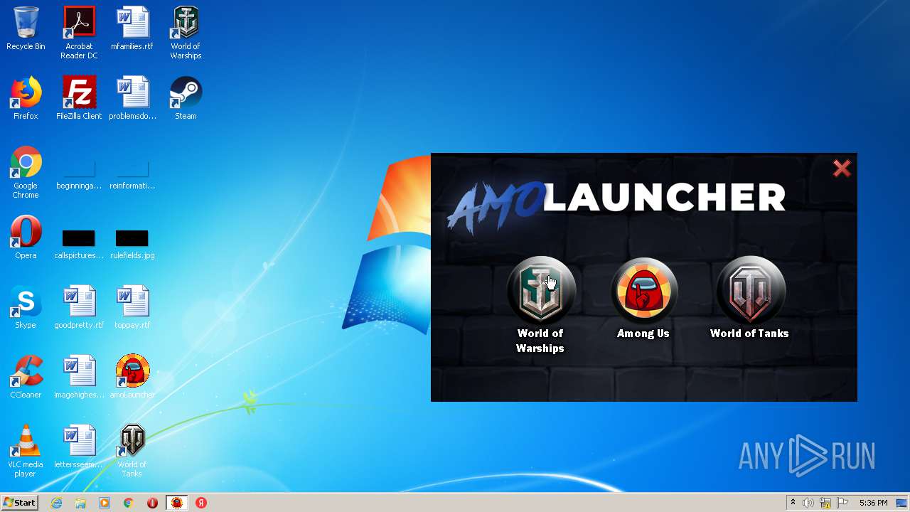The height and width of the screenshot is (512, 910).
Task: Select World of Tanks desktop shortcut
Action: click(132, 451)
